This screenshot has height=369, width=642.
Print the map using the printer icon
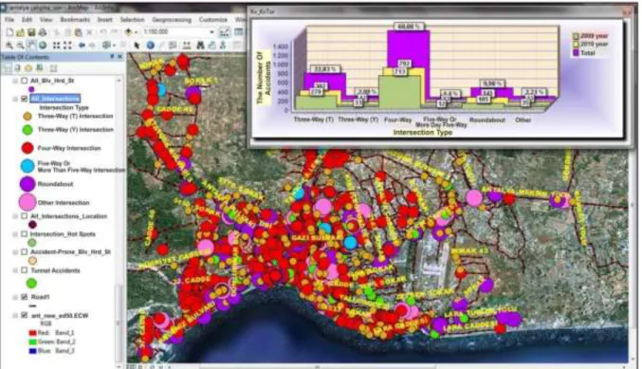(43, 32)
